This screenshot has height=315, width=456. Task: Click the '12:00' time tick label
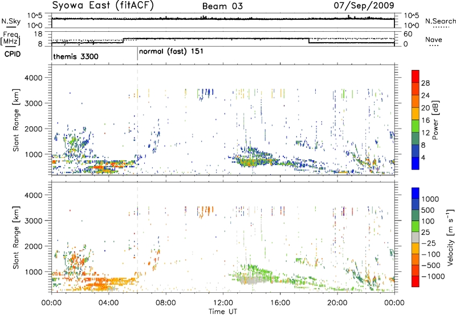(x=223, y=303)
